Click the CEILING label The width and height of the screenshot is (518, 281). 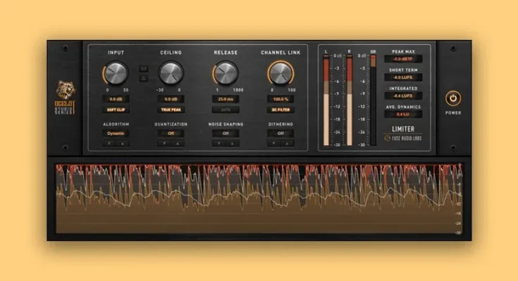point(171,53)
